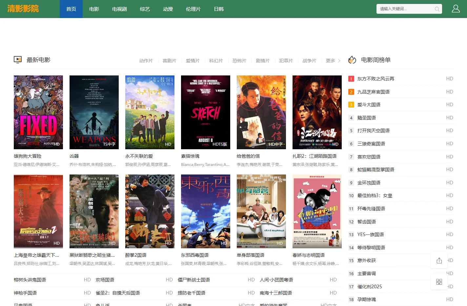Open ranked item 九品芝麻官国语
This screenshot has height=306, width=467.
pyautogui.click(x=374, y=92)
